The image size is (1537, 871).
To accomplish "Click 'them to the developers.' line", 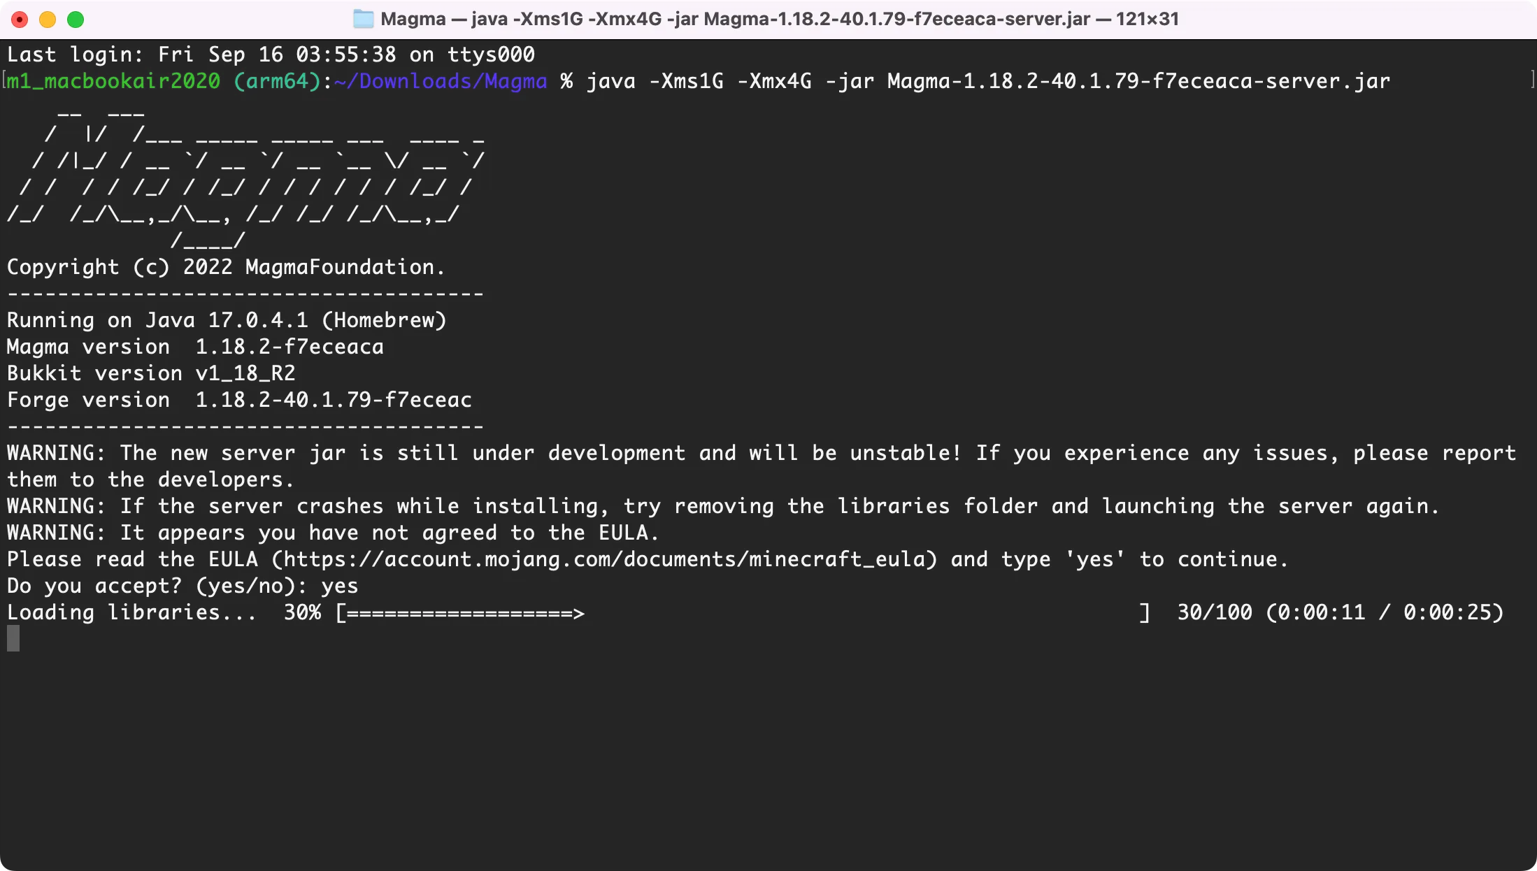I will coord(150,480).
